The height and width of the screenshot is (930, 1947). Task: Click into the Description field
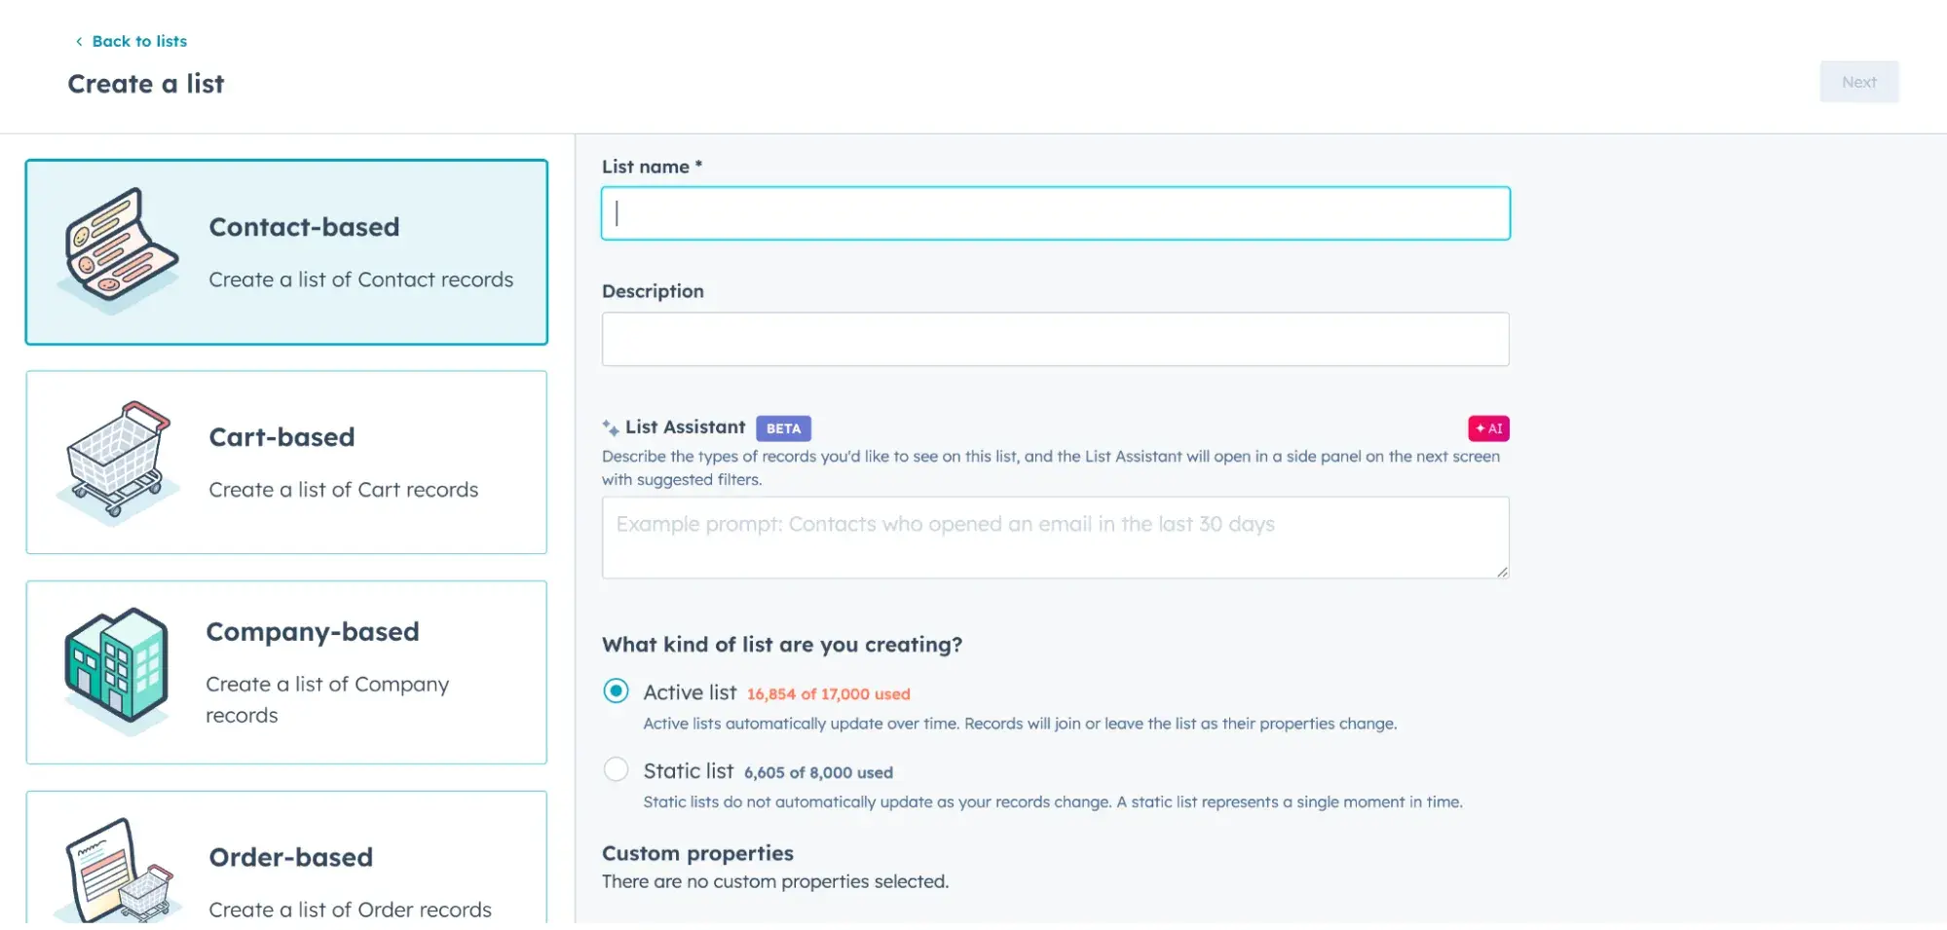(x=1056, y=339)
